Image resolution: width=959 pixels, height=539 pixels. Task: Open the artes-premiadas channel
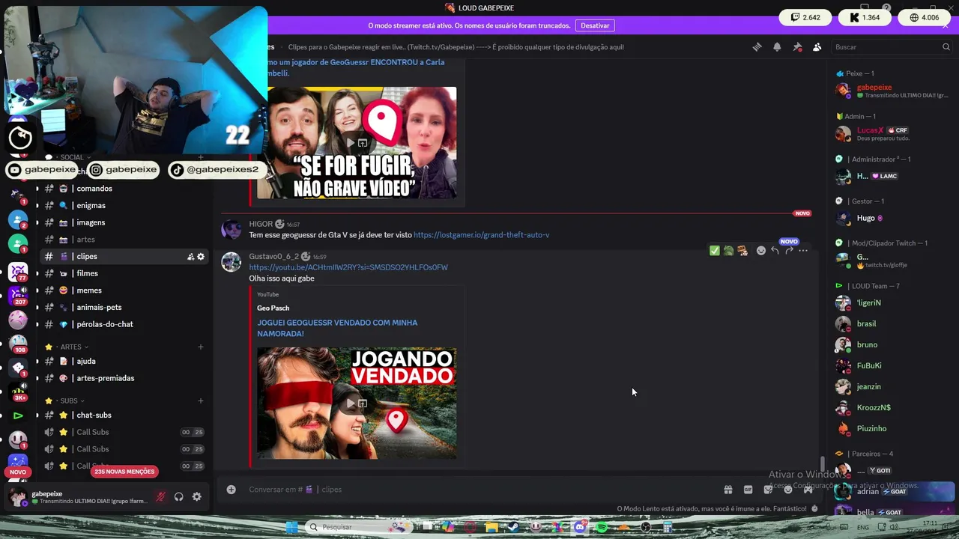coord(124,378)
